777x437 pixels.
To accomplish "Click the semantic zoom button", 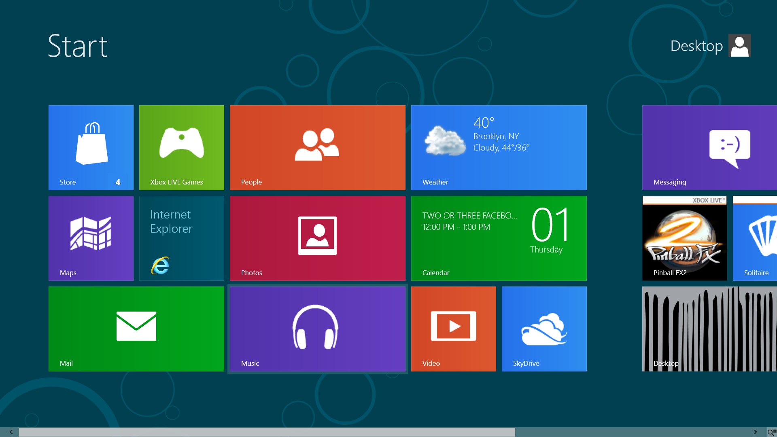I will (772, 432).
